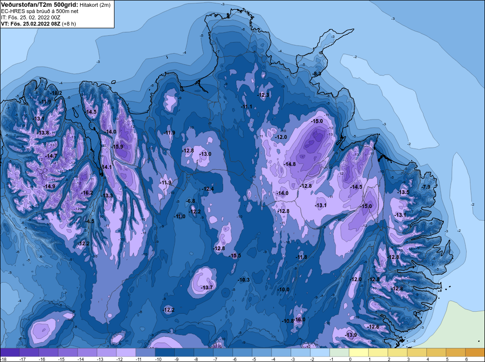
Task: Click the -6.8 temperature value
Action: coord(191,201)
